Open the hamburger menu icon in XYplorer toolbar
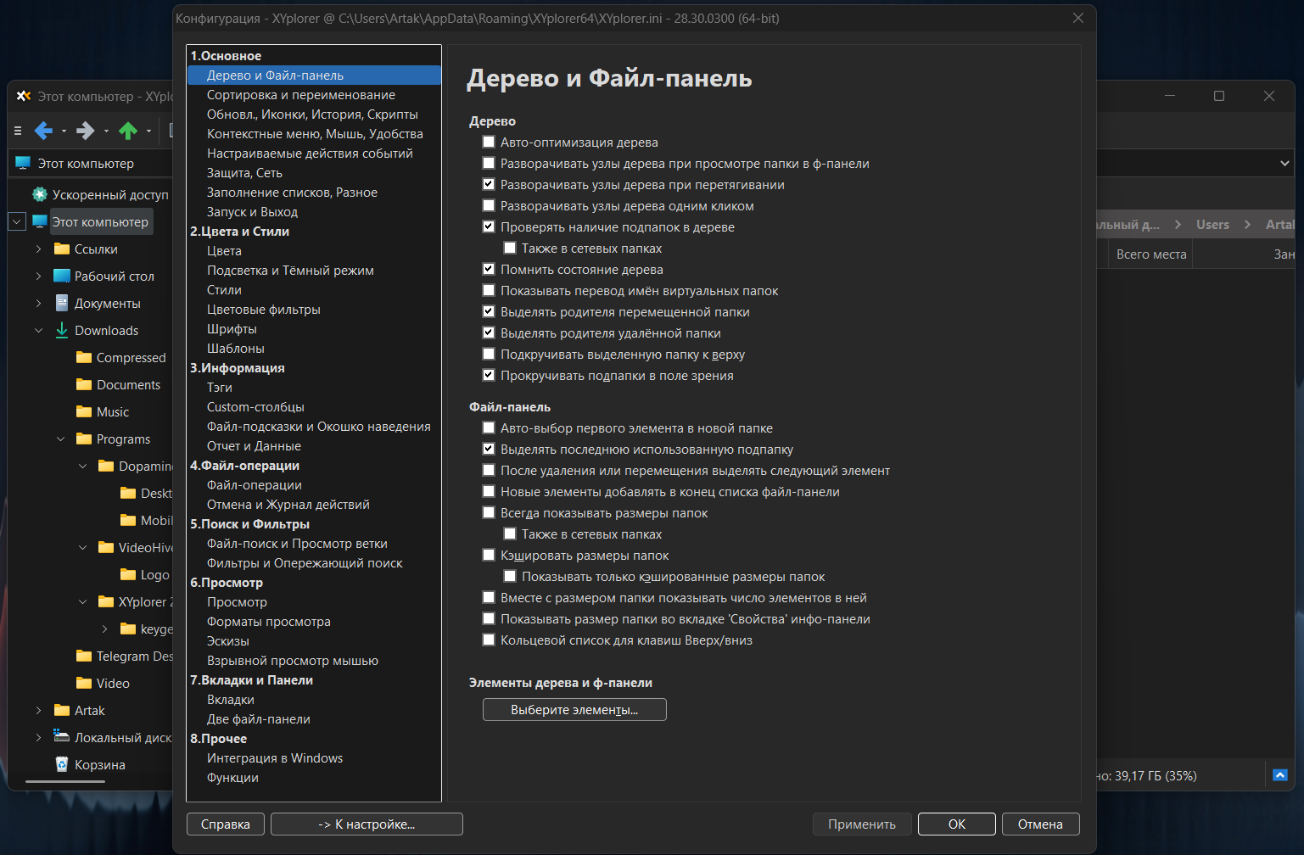Image resolution: width=1304 pixels, height=855 pixels. pyautogui.click(x=18, y=131)
